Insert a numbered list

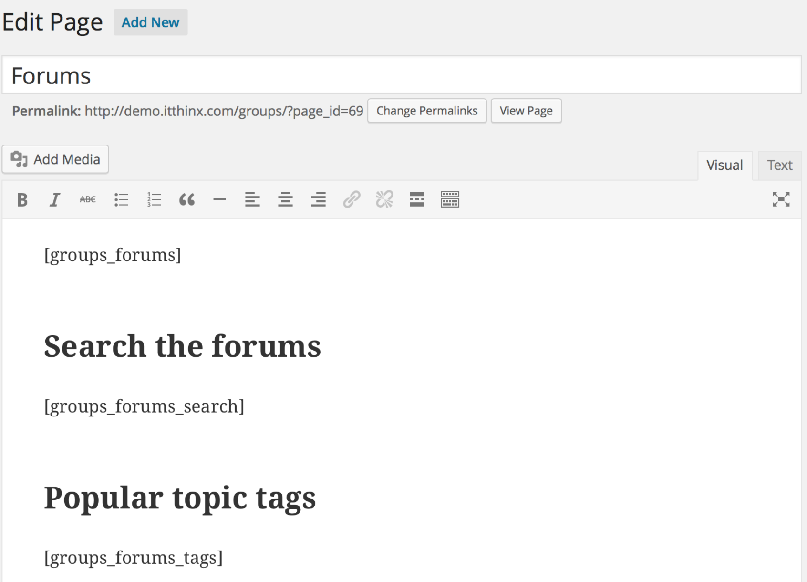coord(154,199)
